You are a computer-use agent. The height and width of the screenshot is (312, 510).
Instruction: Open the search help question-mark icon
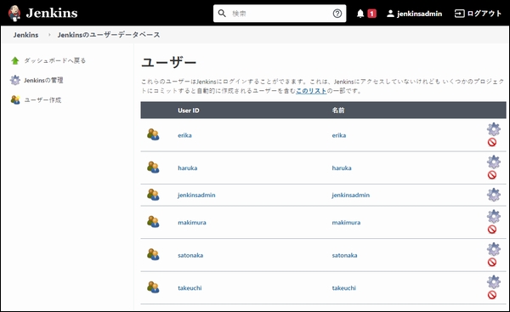coord(337,14)
